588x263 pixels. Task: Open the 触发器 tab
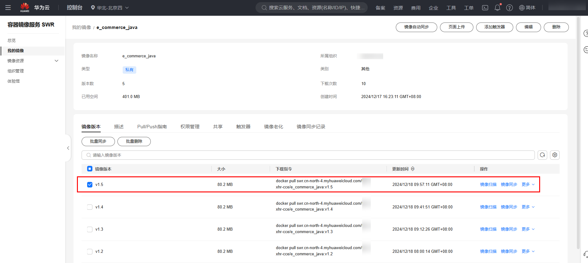[x=243, y=127]
